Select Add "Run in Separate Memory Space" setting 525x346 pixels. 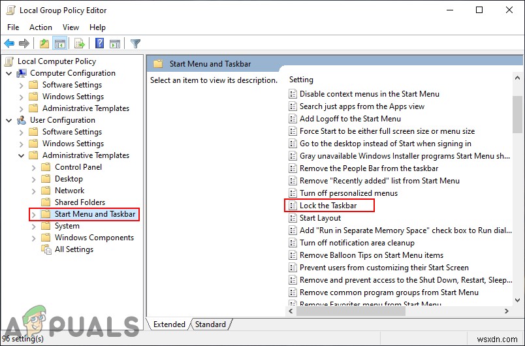point(406,230)
